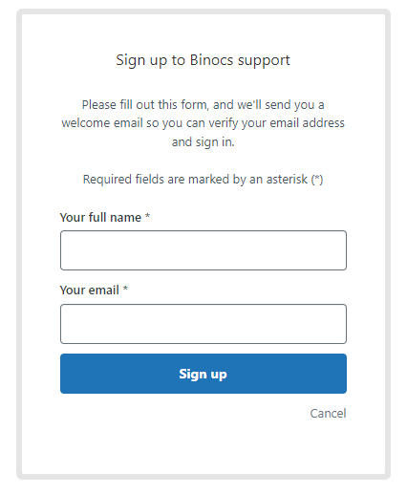This screenshot has height=495, width=407.
Task: Click the 'Required fields are marked' note
Action: click(203, 180)
